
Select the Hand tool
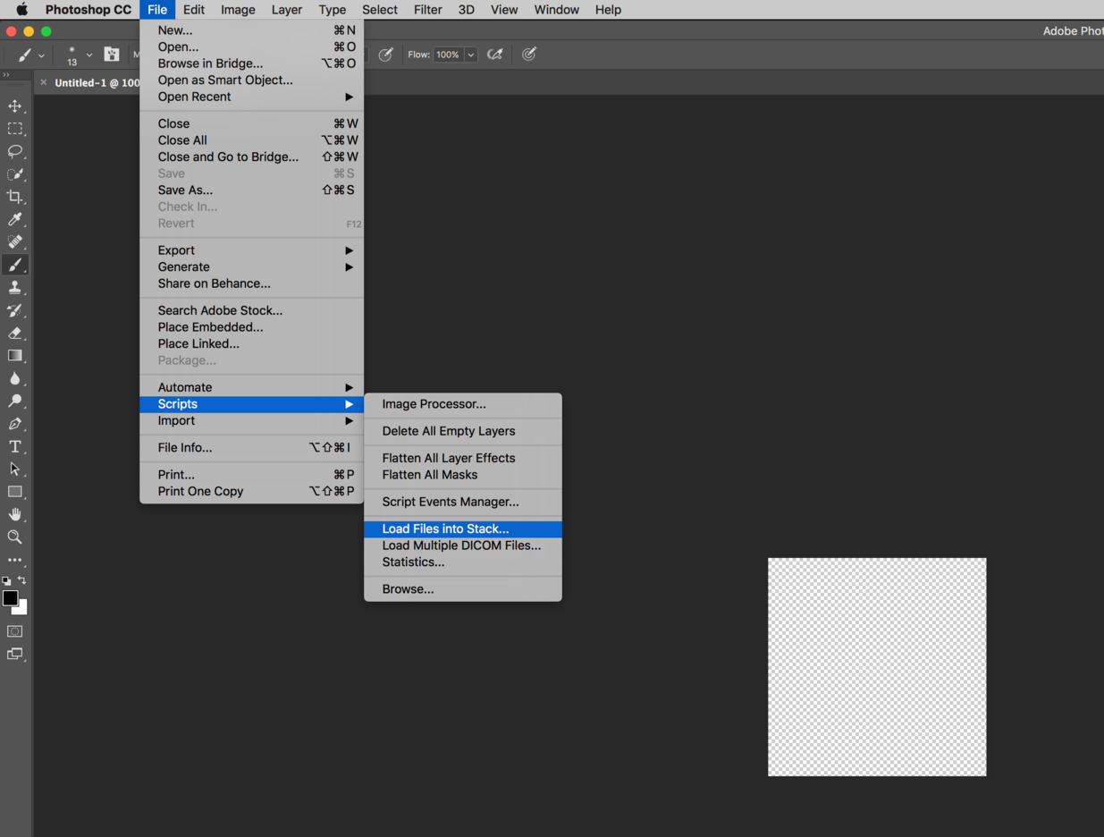(x=15, y=514)
